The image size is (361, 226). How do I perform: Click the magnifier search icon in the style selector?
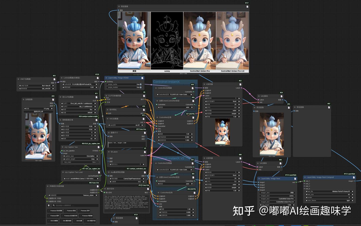click(54, 205)
